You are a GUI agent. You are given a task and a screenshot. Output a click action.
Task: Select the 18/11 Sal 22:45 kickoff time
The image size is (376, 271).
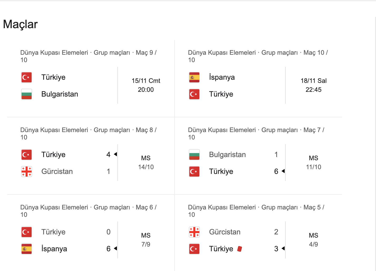[313, 85]
